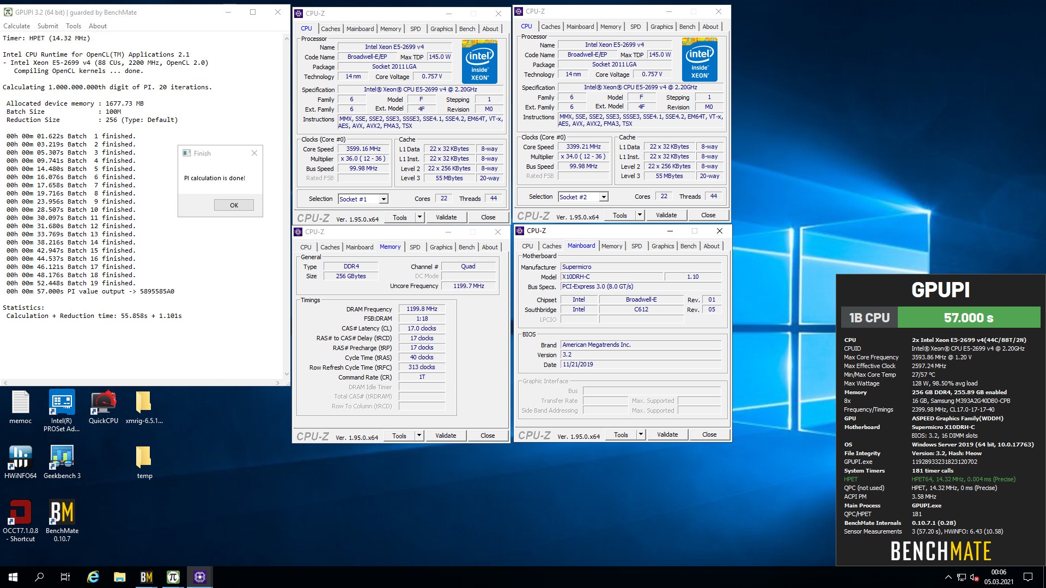Open the QuickCPU desktop shortcut
Image resolution: width=1046 pixels, height=588 pixels.
point(104,407)
